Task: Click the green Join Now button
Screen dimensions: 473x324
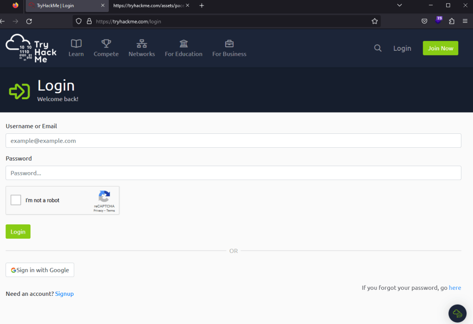Action: pos(440,48)
